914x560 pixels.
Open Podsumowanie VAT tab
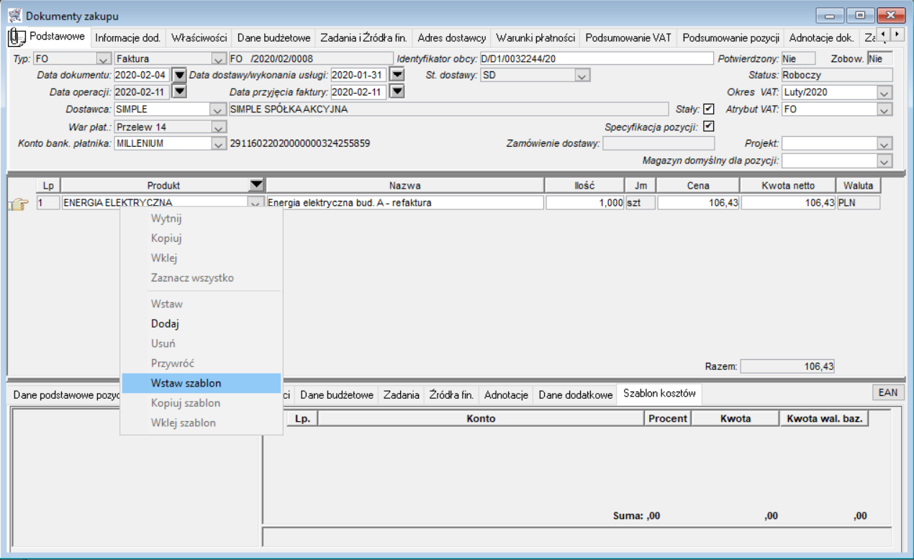point(628,37)
